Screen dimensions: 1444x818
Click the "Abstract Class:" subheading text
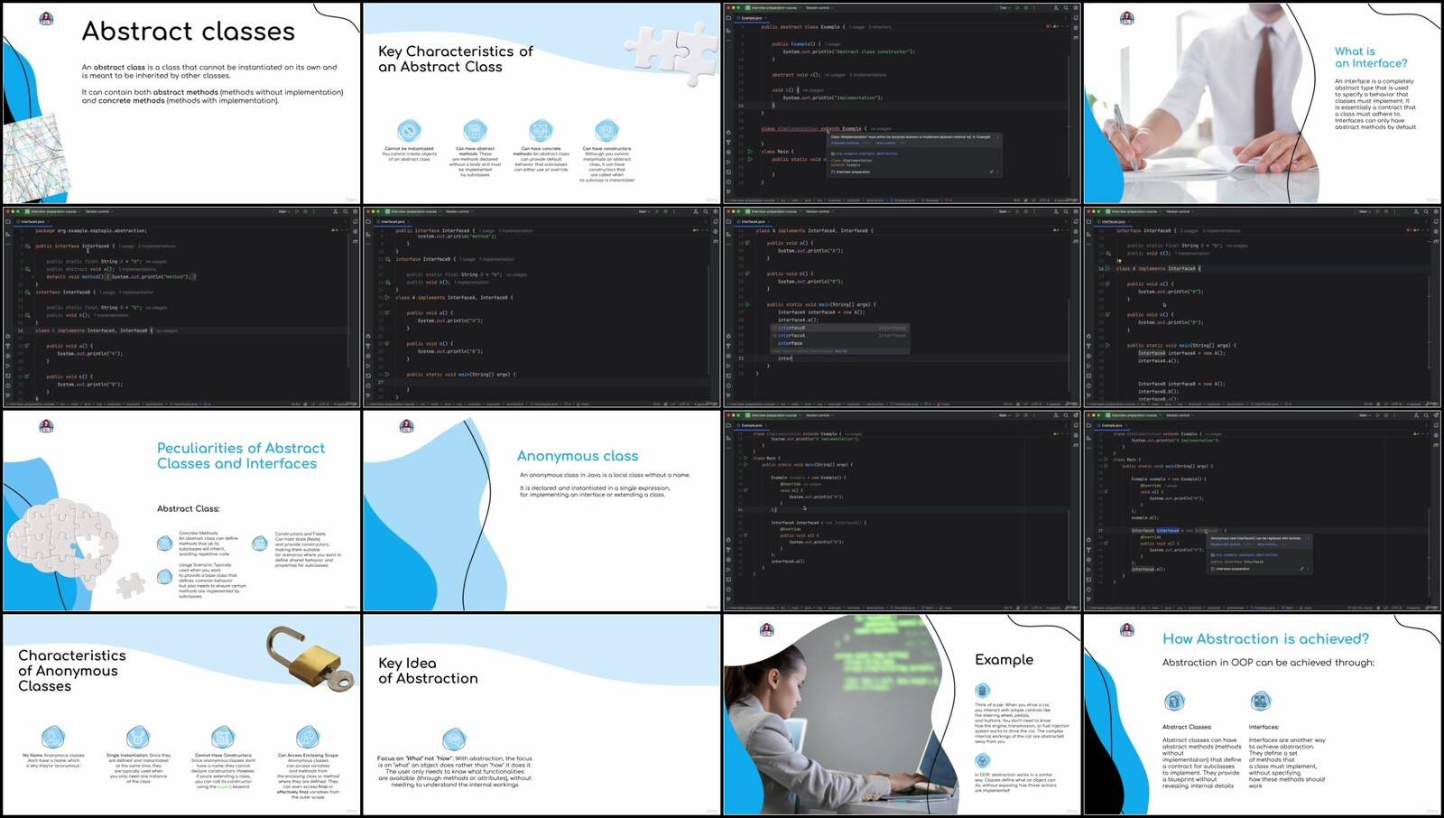click(188, 508)
